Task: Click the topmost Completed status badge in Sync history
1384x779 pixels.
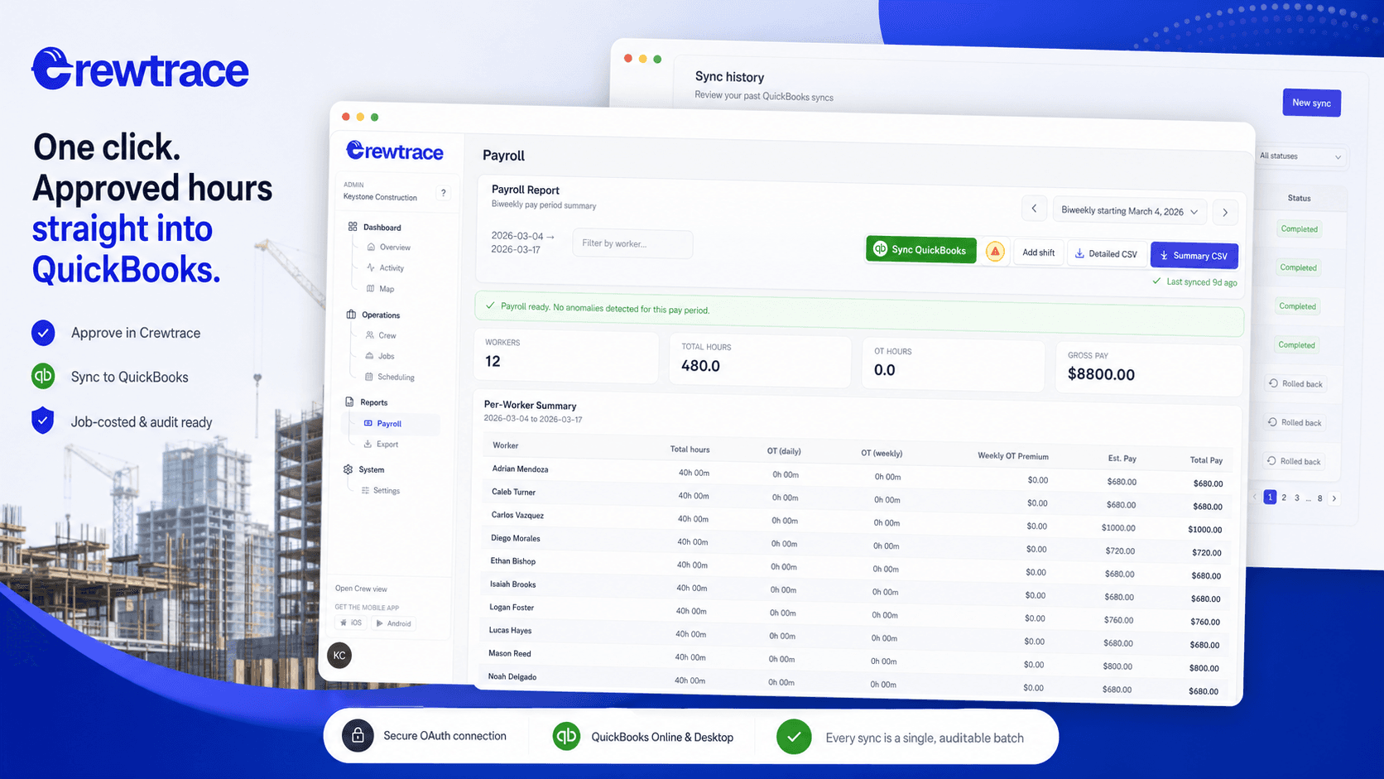Action: pos(1299,229)
